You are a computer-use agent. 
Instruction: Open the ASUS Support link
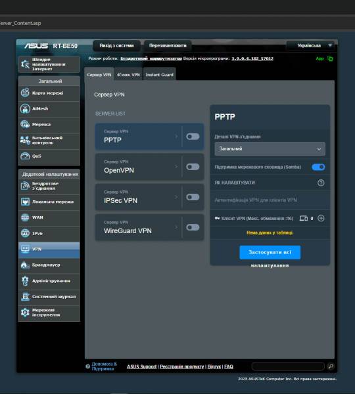pyautogui.click(x=141, y=366)
